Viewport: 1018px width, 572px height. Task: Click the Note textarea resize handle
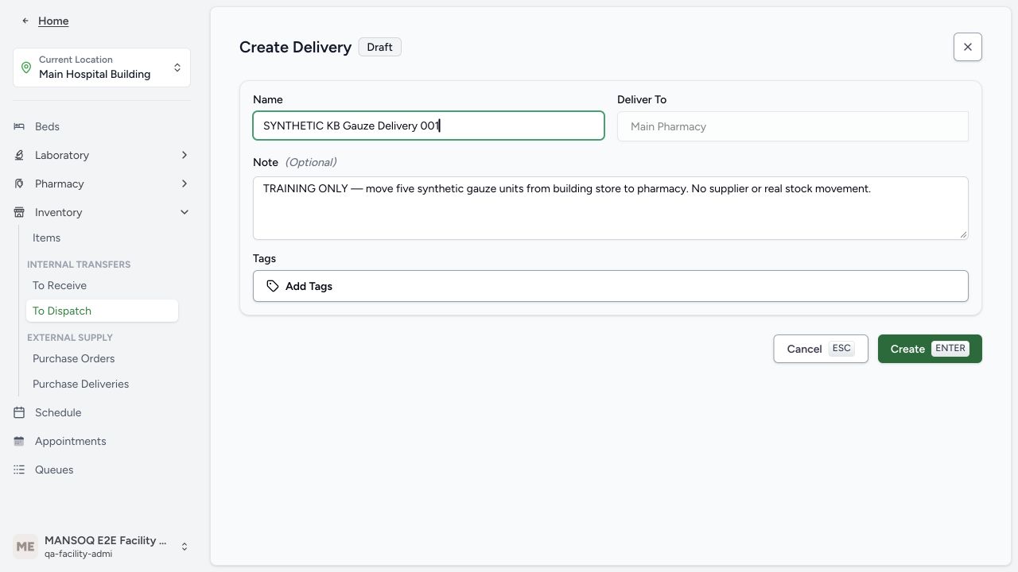click(963, 234)
